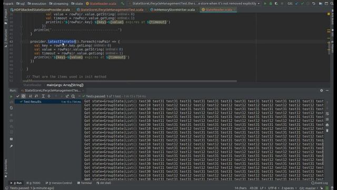Go to line via 43:28 indicator

[254, 188]
